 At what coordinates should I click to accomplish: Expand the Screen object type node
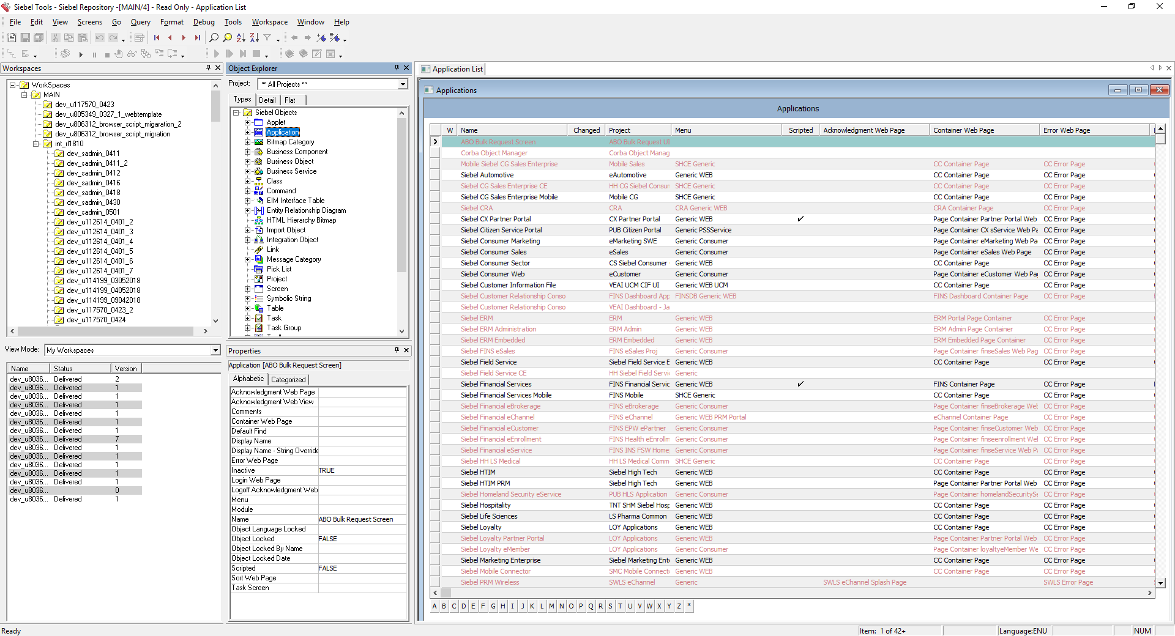click(248, 289)
